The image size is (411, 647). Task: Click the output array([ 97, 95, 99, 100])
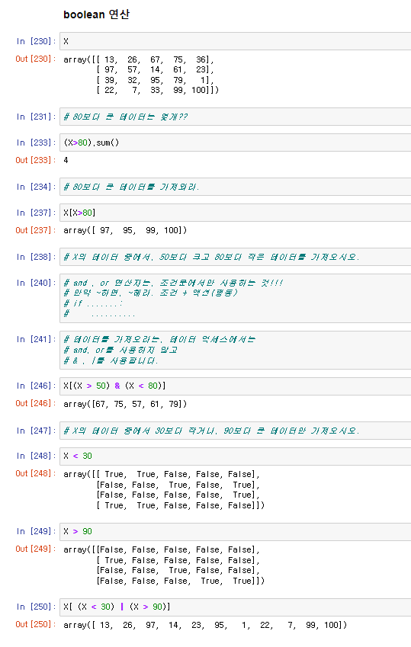[x=125, y=230]
